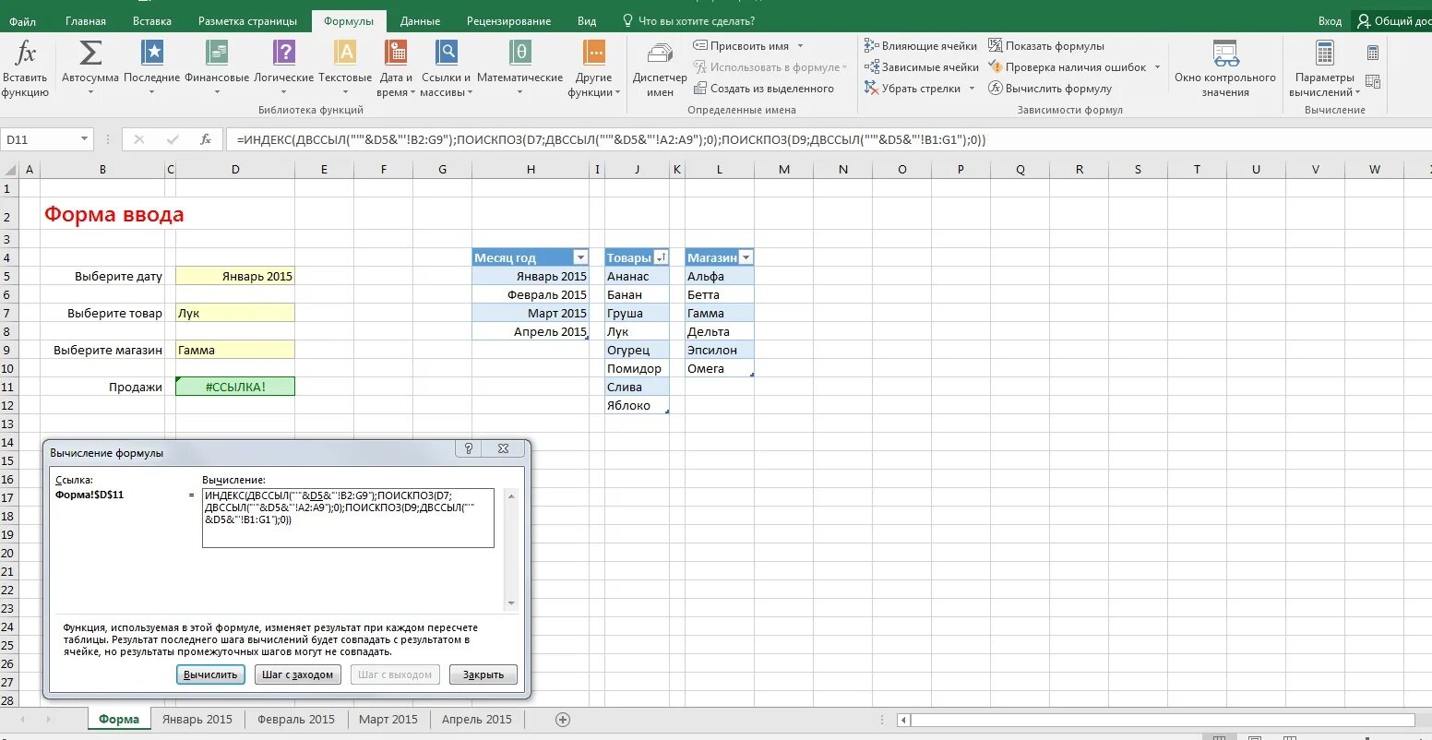Open the 'Февраль 2015' sheet tab
This screenshot has height=740, width=1432.
(296, 720)
